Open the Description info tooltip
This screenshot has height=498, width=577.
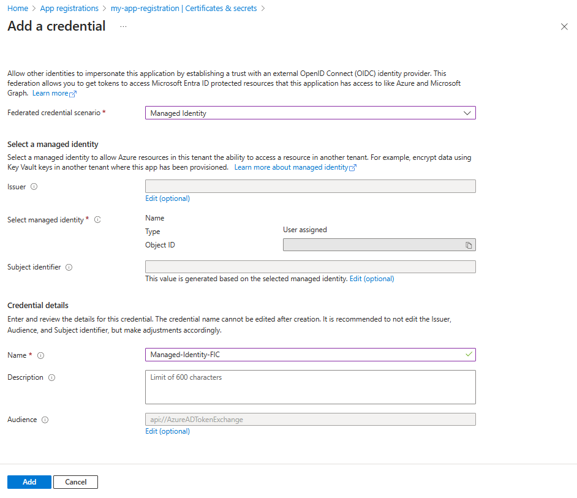[51, 377]
